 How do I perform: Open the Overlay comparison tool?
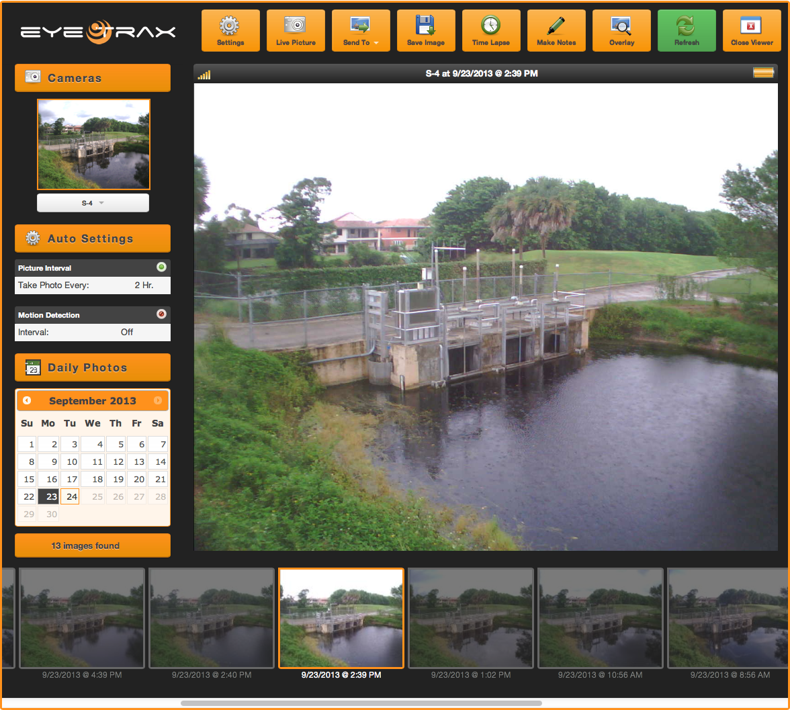coord(621,30)
